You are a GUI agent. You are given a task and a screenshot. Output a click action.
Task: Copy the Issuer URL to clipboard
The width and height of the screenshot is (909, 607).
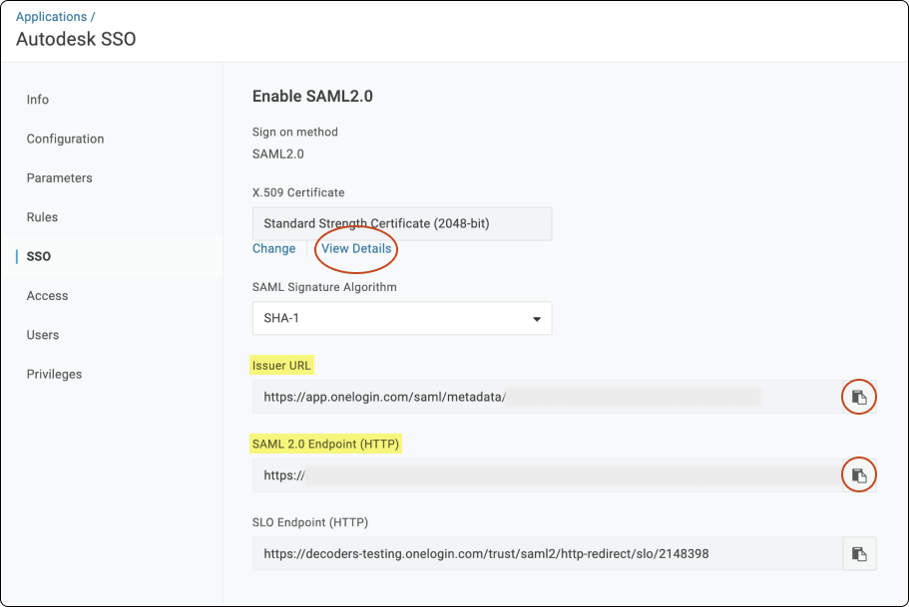pyautogui.click(x=858, y=397)
